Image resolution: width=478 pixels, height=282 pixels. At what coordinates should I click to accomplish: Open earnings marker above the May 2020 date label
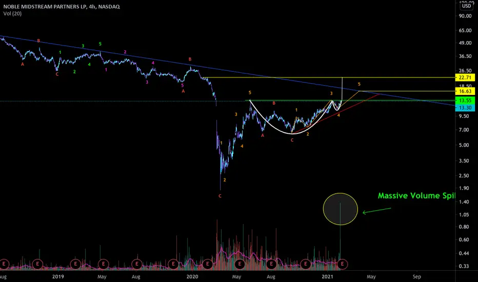coord(240,264)
